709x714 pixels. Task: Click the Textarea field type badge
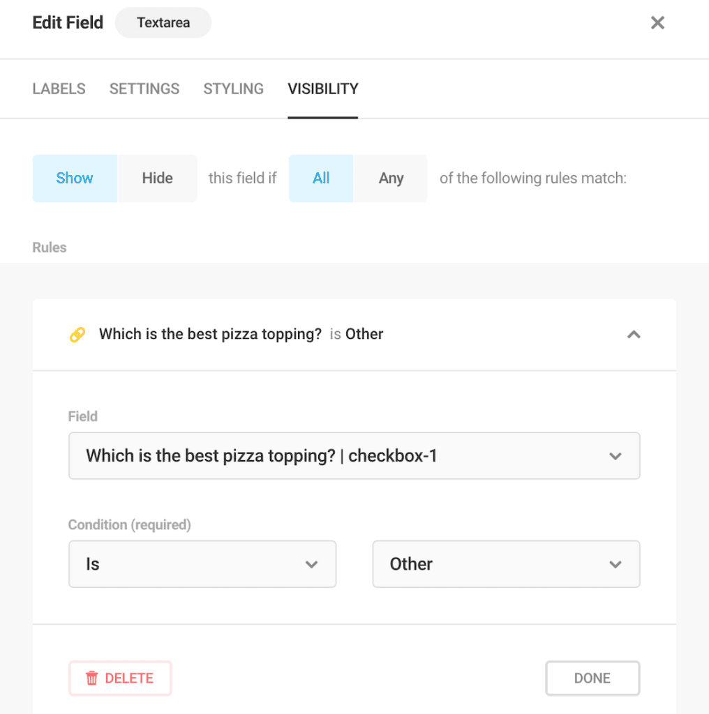[x=163, y=22]
